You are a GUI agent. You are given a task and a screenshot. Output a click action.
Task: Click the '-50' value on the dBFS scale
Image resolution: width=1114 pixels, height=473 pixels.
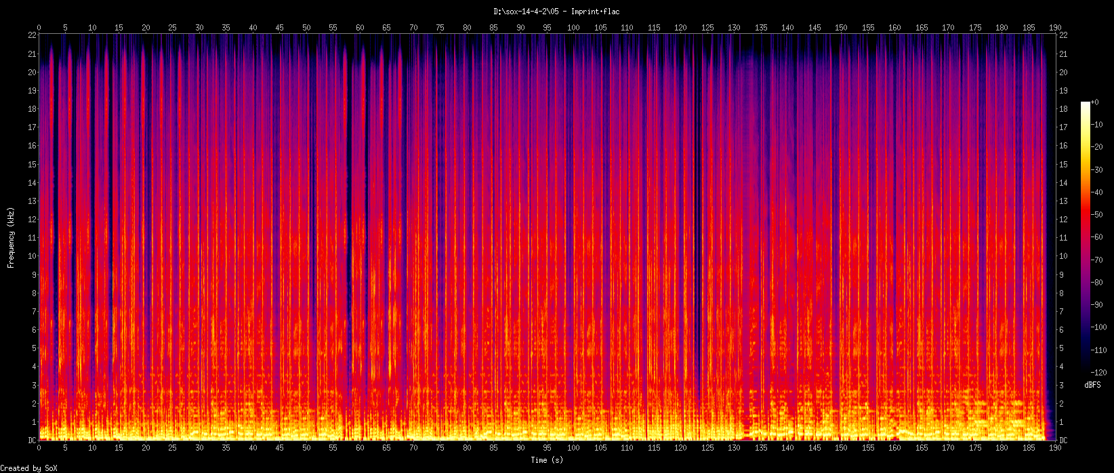pos(1096,215)
